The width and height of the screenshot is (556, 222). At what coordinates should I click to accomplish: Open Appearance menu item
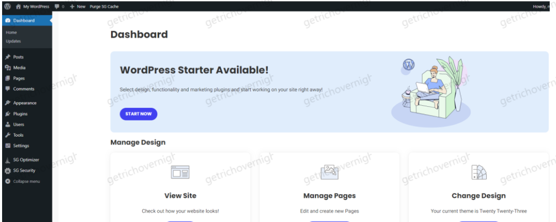25,103
